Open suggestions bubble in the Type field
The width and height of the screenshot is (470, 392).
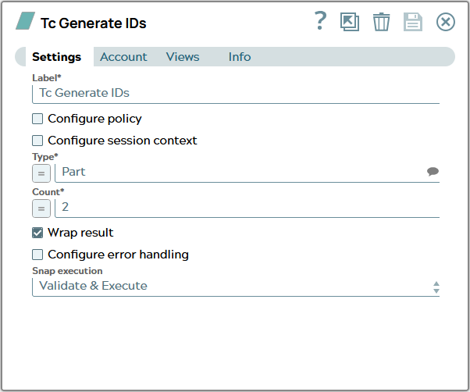point(433,172)
